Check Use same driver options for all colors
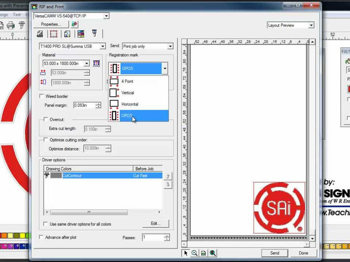Screen dimensions: 350x262 pos(45,224)
